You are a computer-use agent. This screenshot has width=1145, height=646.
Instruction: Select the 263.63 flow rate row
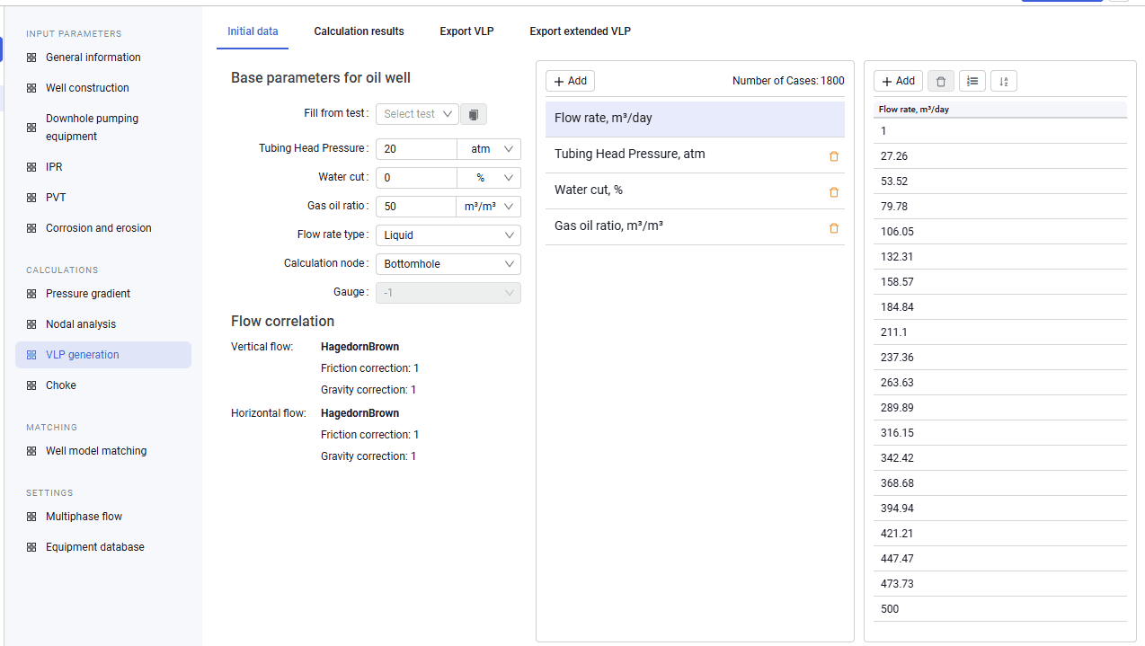999,383
